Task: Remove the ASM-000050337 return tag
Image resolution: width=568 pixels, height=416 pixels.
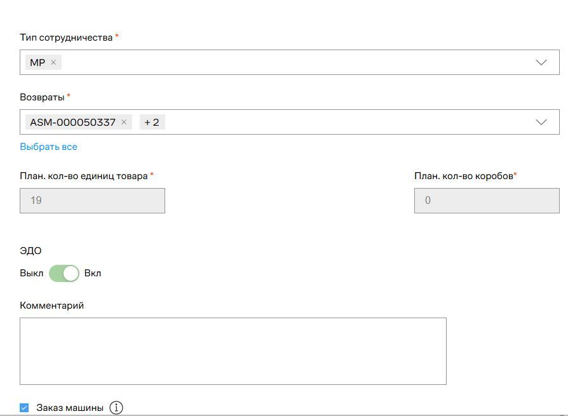Action: pos(124,122)
